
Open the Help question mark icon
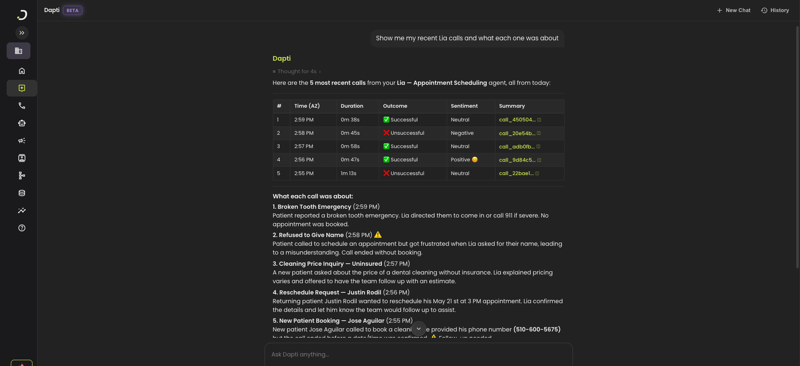(x=22, y=228)
